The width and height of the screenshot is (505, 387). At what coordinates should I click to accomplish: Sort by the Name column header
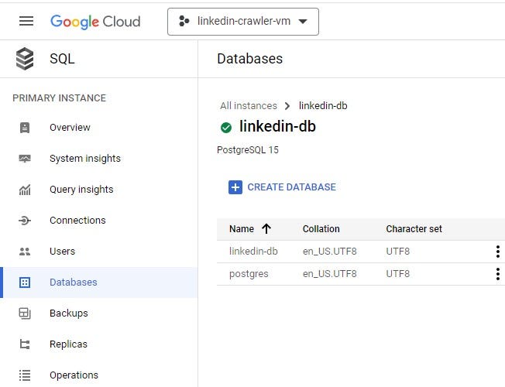point(242,229)
